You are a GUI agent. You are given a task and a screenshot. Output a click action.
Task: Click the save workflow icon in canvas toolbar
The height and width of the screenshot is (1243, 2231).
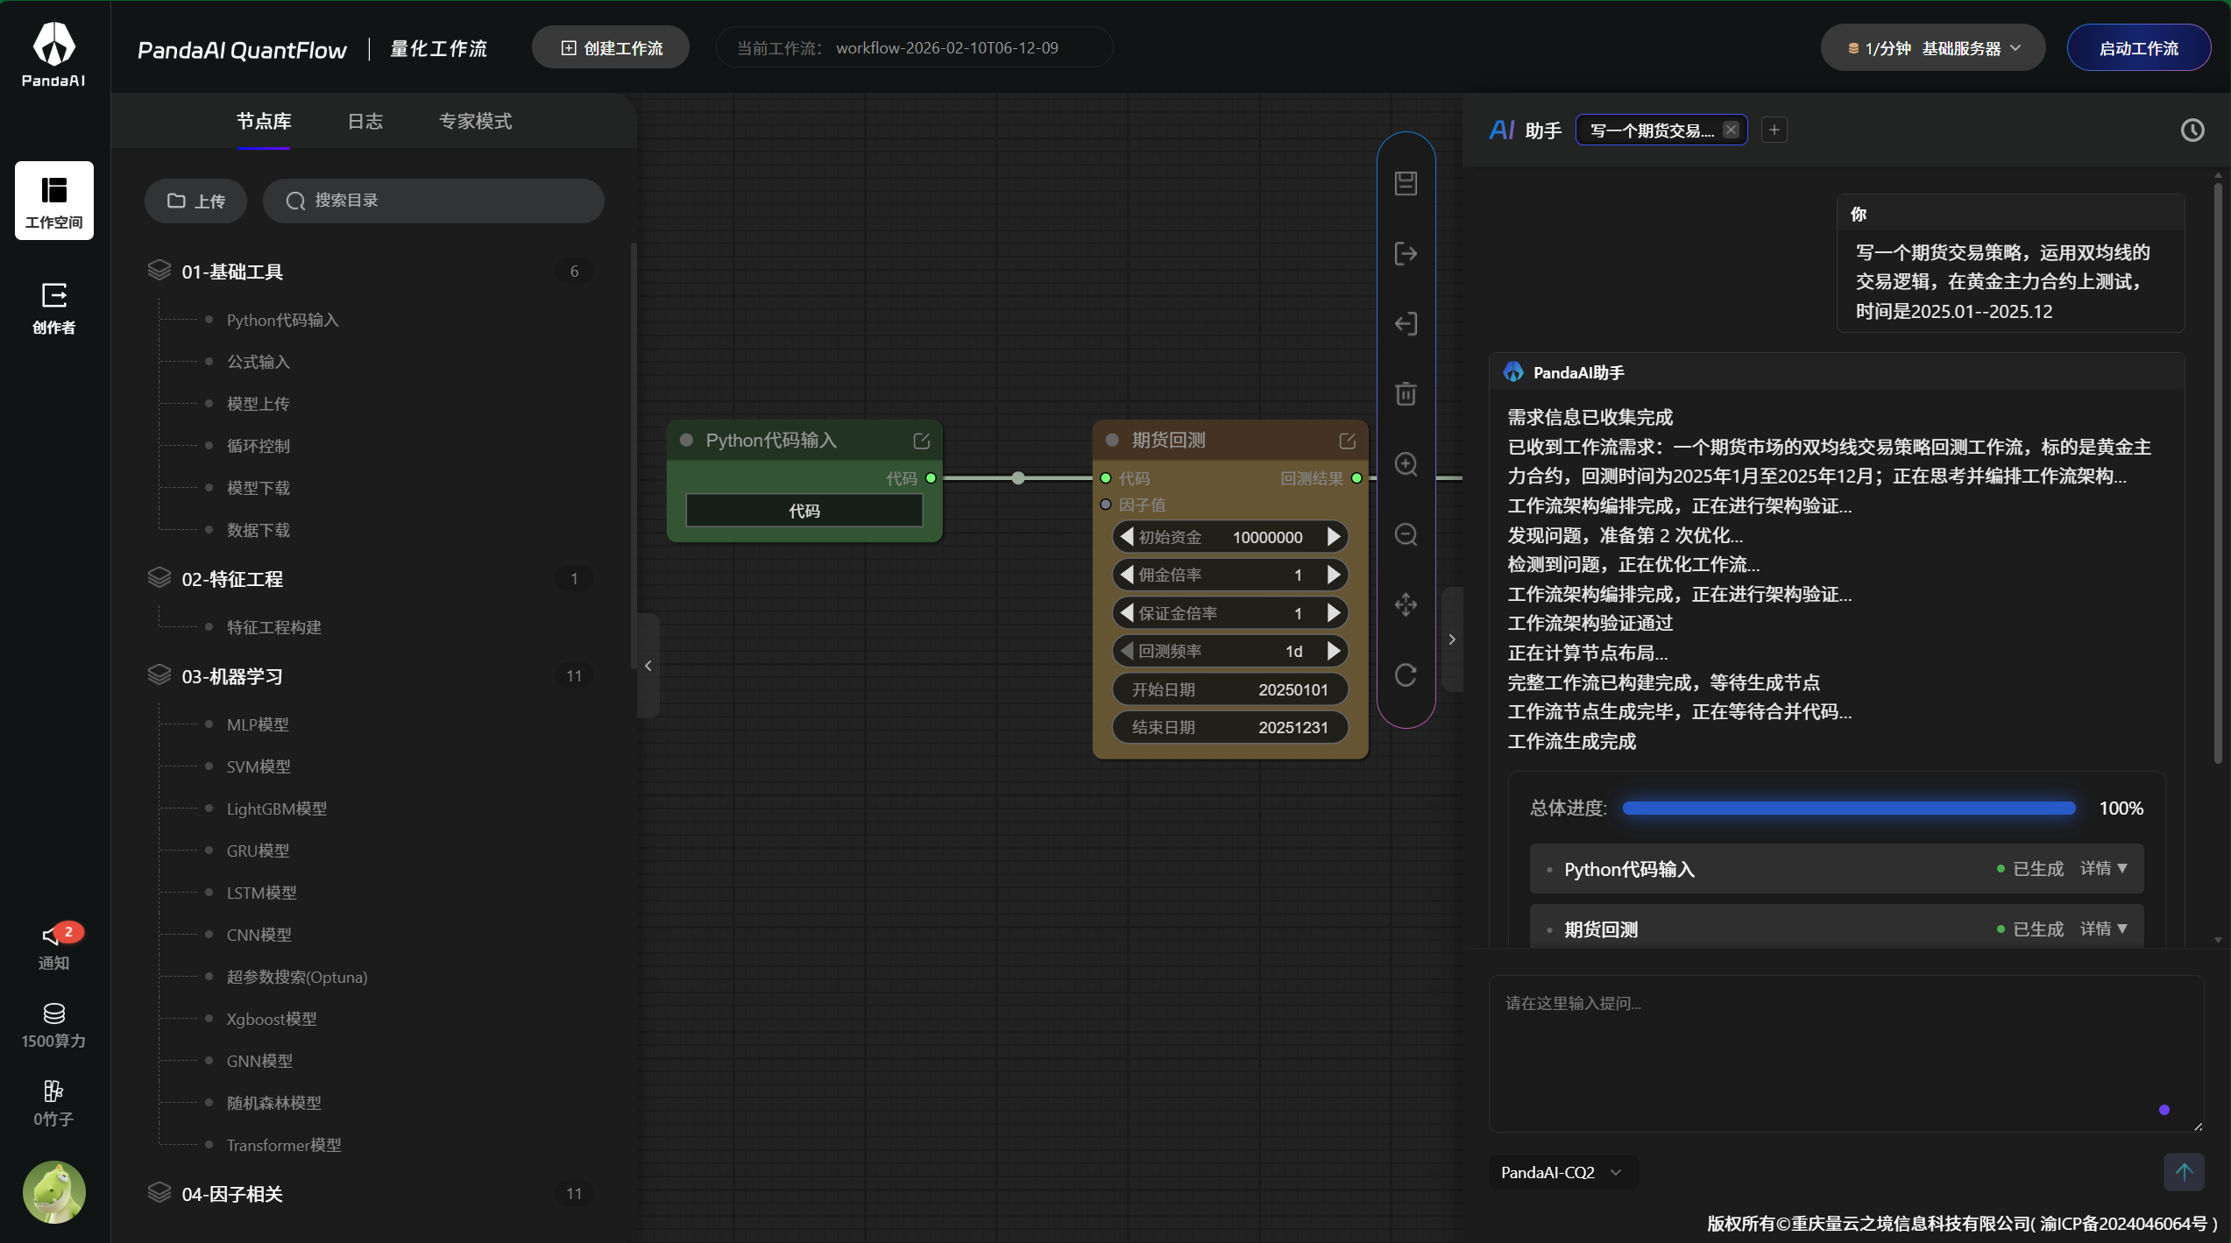tap(1406, 183)
